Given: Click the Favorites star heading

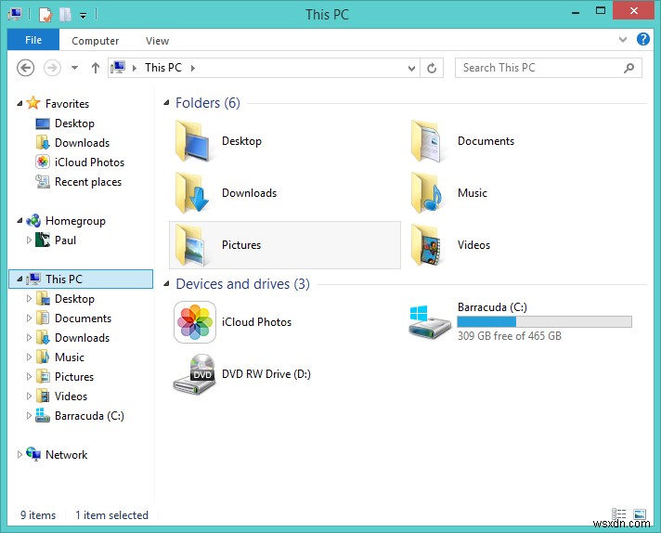Looking at the screenshot, I should pyautogui.click(x=58, y=104).
